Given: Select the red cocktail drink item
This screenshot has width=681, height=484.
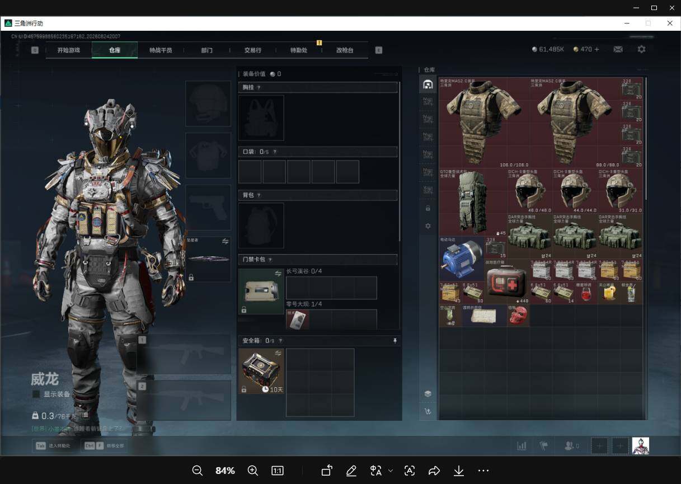Looking at the screenshot, I should click(586, 293).
